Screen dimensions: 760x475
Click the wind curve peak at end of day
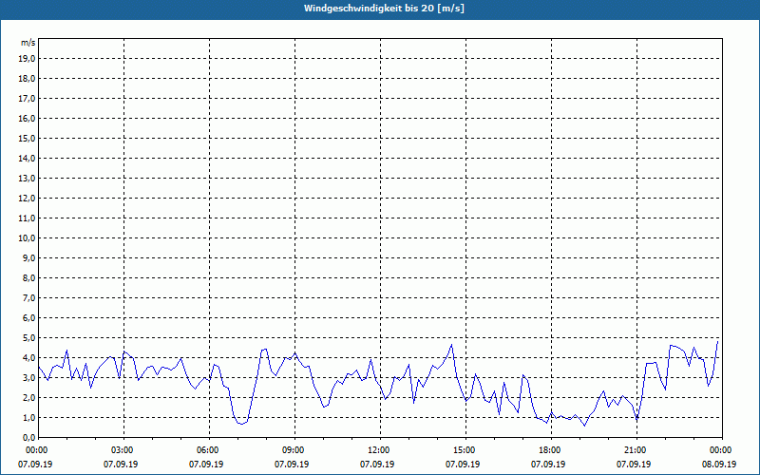coord(718,340)
